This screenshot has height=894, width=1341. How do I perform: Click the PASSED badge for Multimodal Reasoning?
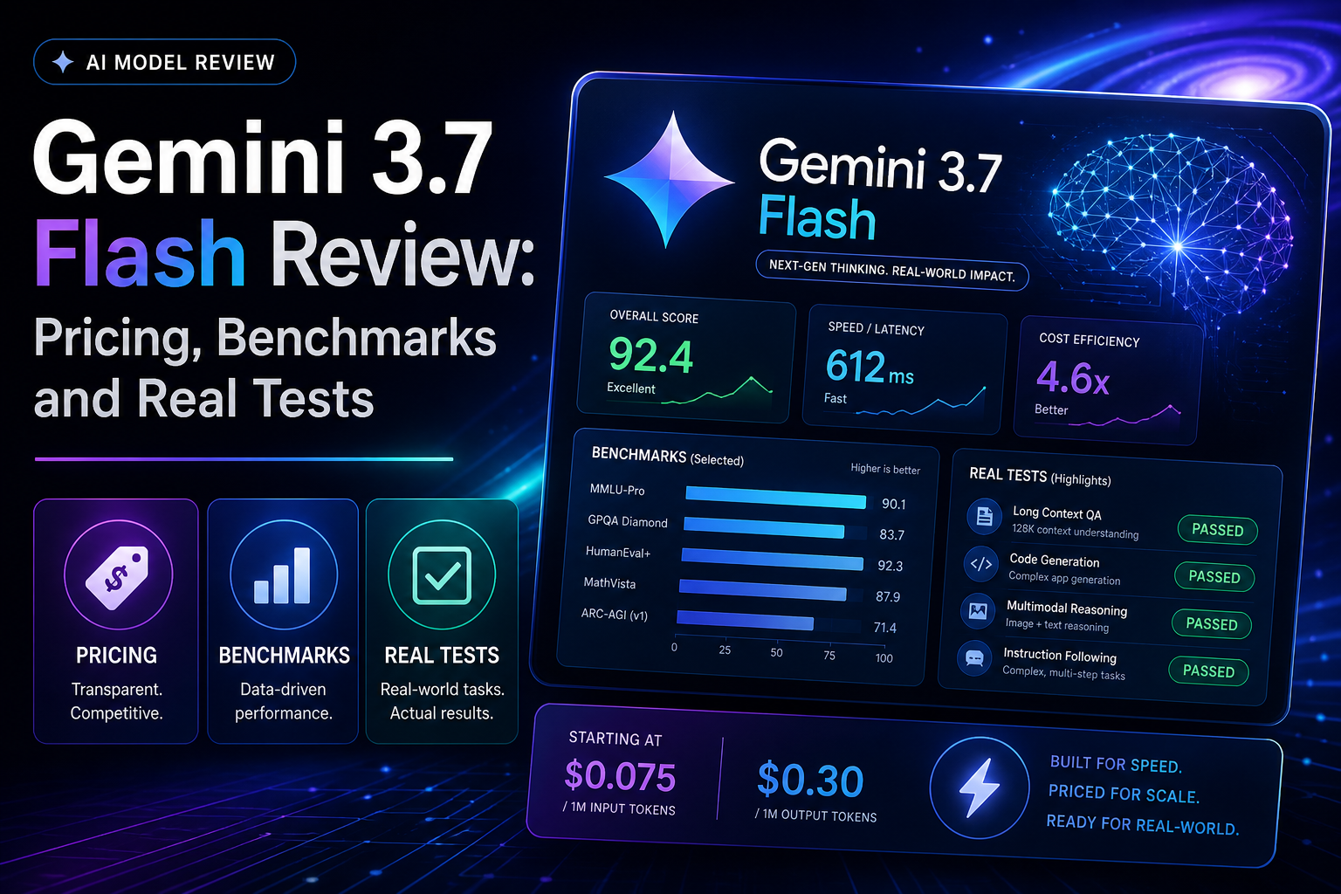1212,624
